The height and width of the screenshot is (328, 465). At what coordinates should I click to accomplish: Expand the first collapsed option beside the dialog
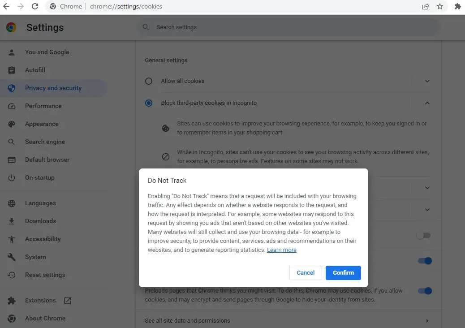(x=427, y=188)
